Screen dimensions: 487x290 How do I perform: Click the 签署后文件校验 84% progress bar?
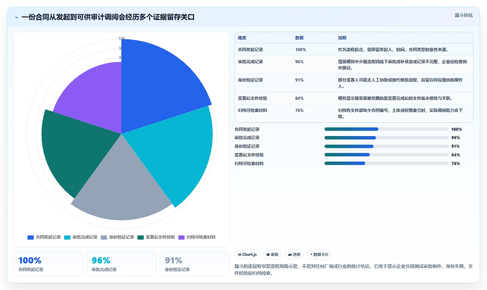[x=386, y=155]
